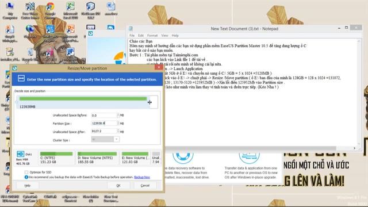The image size is (368, 207).
Task: Maximize the Notepad window
Action: point(346,28)
